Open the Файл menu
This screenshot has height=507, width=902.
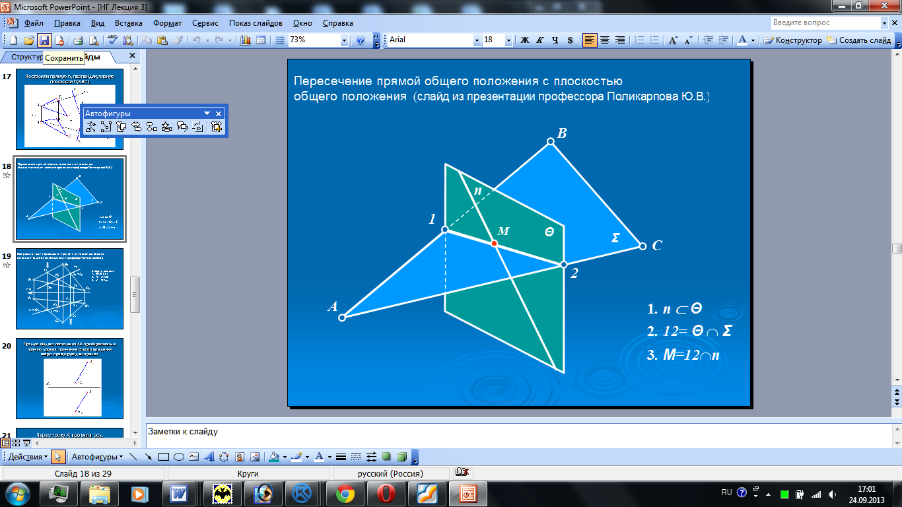(x=34, y=22)
